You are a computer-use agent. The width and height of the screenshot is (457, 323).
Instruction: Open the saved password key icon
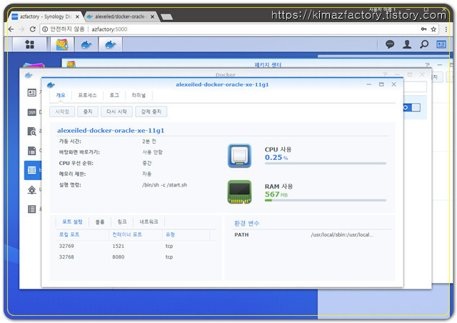(x=423, y=29)
